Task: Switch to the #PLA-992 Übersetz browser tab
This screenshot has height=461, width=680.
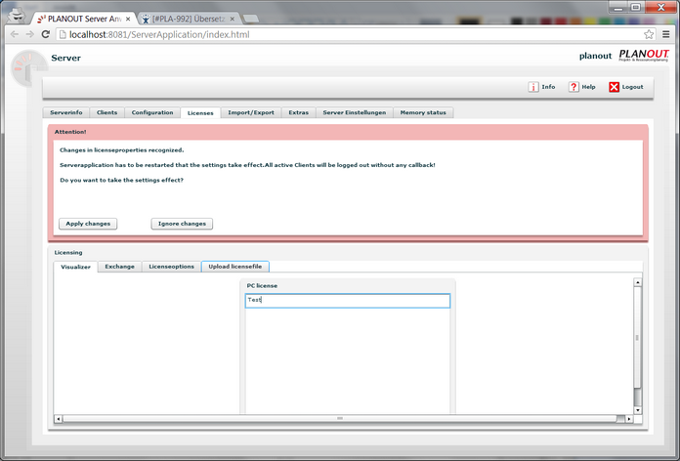Action: (x=189, y=20)
